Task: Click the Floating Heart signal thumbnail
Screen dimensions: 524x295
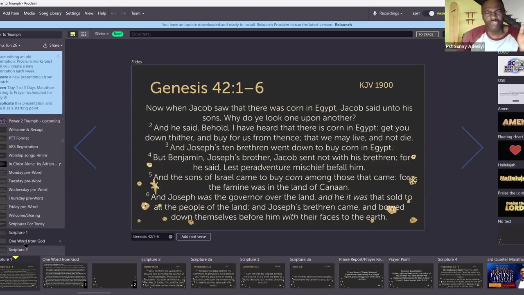Action: [511, 150]
